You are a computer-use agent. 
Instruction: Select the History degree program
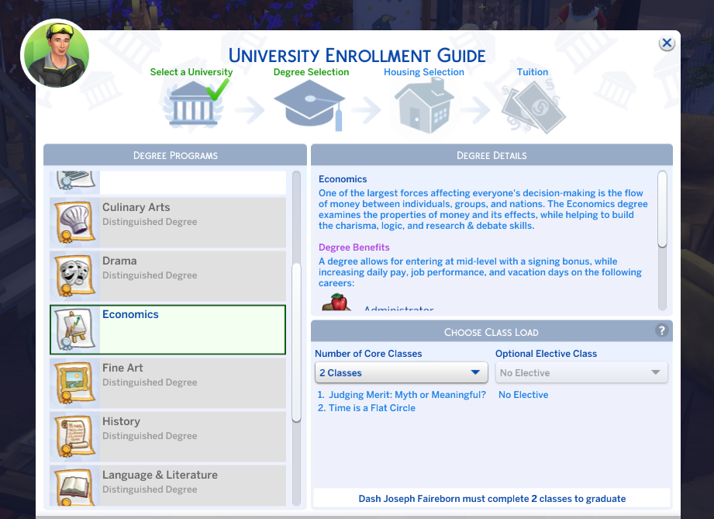click(x=167, y=437)
